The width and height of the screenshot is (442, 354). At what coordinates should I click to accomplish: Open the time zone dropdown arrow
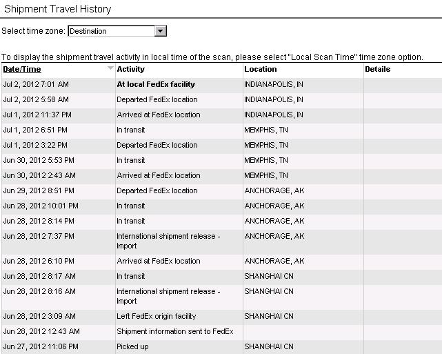pos(160,31)
